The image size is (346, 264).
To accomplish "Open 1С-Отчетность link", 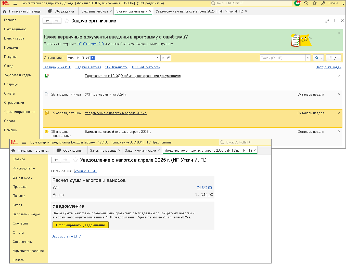I will [x=116, y=67].
